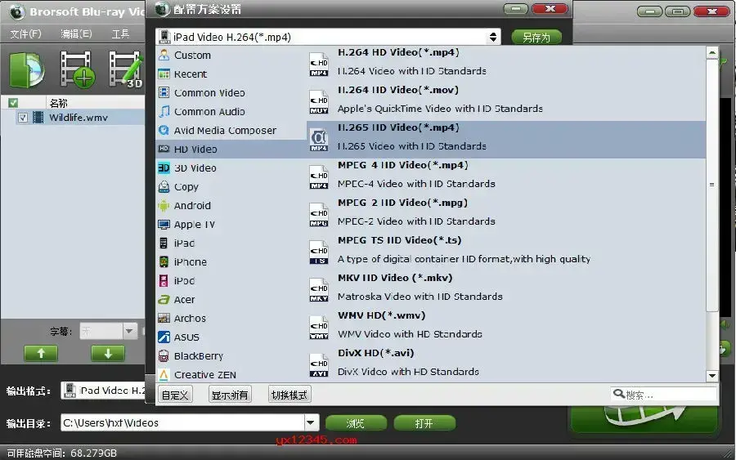Click the format list scrollbar thumb
This screenshot has width=736, height=460.
click(x=712, y=185)
